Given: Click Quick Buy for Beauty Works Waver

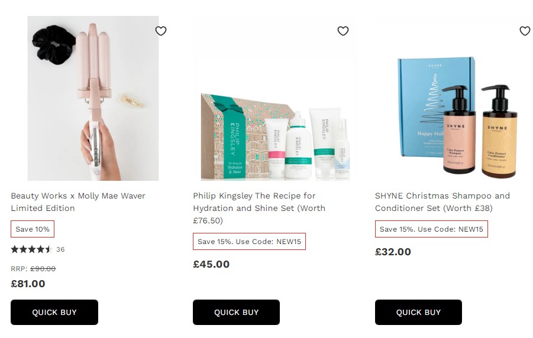Looking at the screenshot, I should pyautogui.click(x=54, y=312).
